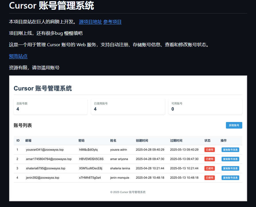Click the name shateria lanina

point(120,168)
